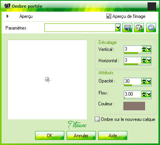Click the Opacité spinner arrows
Image resolution: width=160 pixels, height=145 pixels.
point(144,81)
